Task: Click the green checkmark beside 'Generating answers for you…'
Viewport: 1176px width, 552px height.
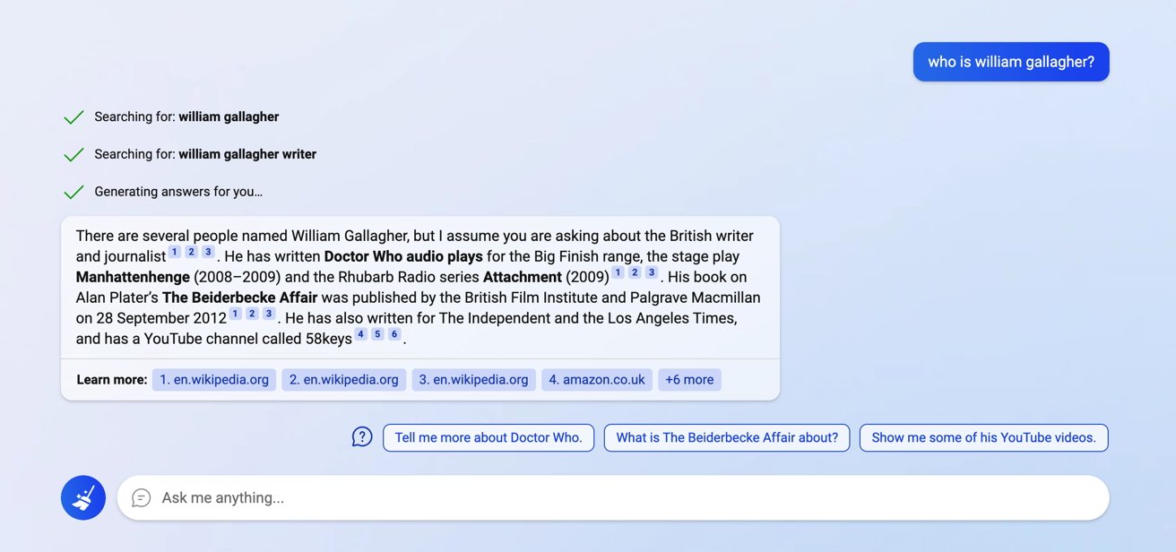Action: [x=73, y=192]
